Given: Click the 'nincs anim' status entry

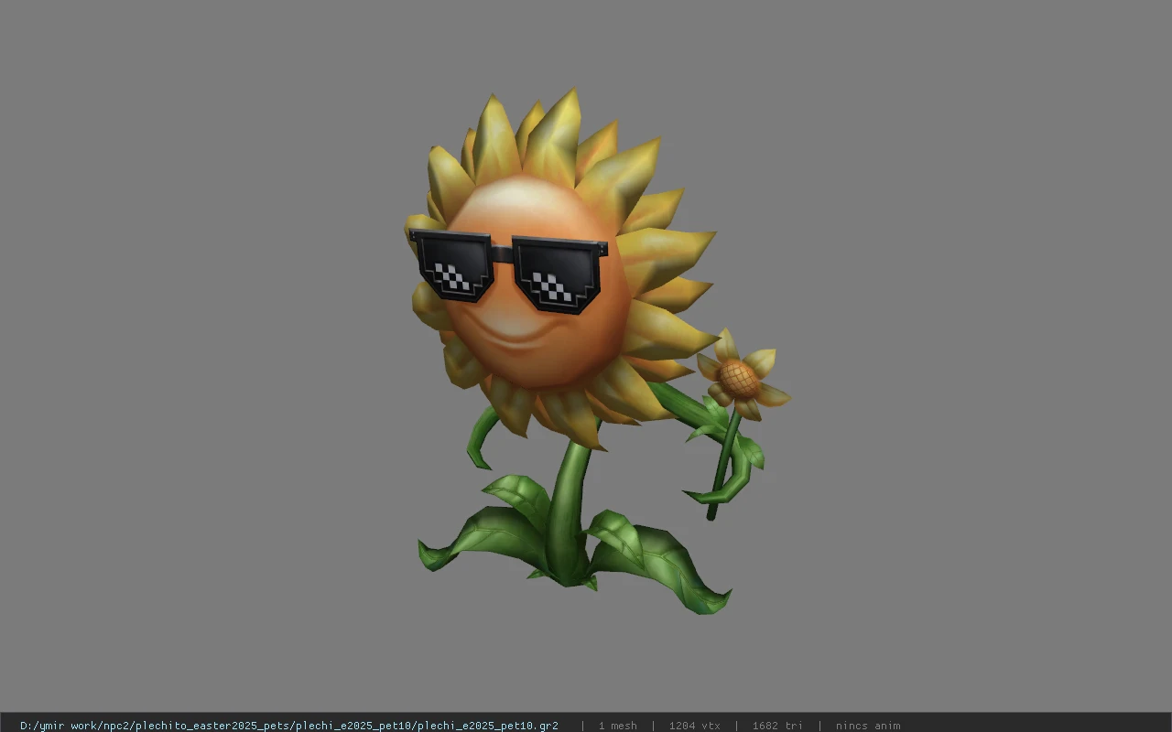Looking at the screenshot, I should (868, 726).
